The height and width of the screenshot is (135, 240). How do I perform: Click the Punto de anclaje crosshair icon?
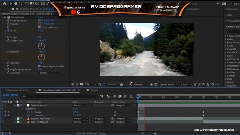[40, 21]
